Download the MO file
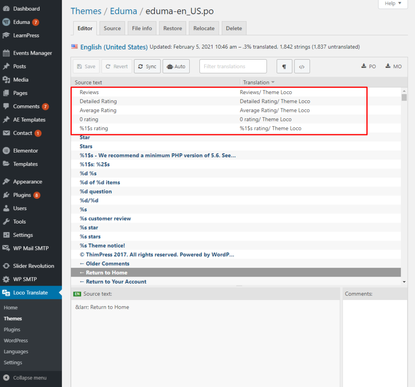415x387 pixels. point(393,66)
